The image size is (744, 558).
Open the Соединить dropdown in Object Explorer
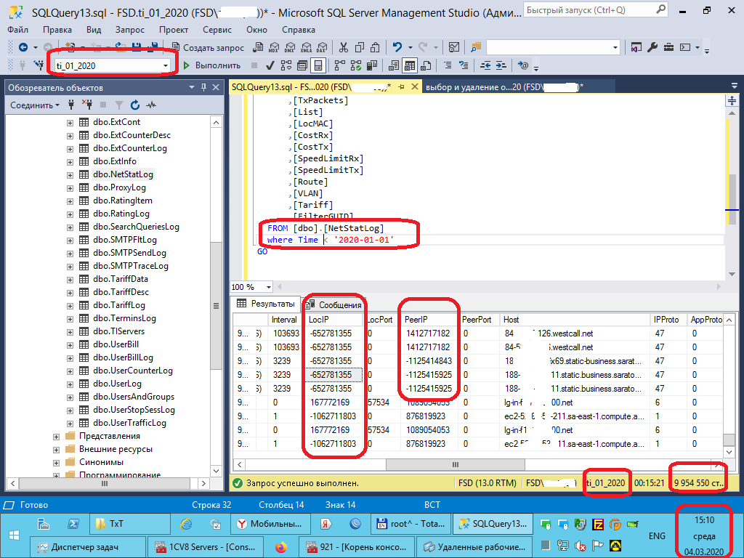(35, 105)
